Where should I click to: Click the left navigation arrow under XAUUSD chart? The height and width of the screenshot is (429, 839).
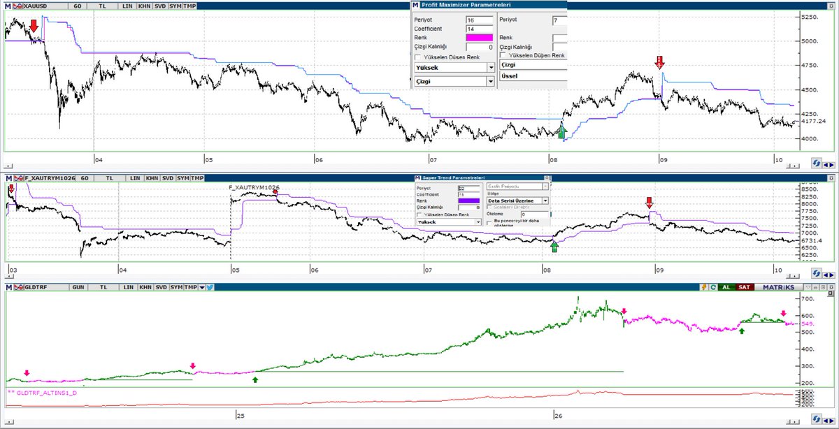tap(826, 165)
